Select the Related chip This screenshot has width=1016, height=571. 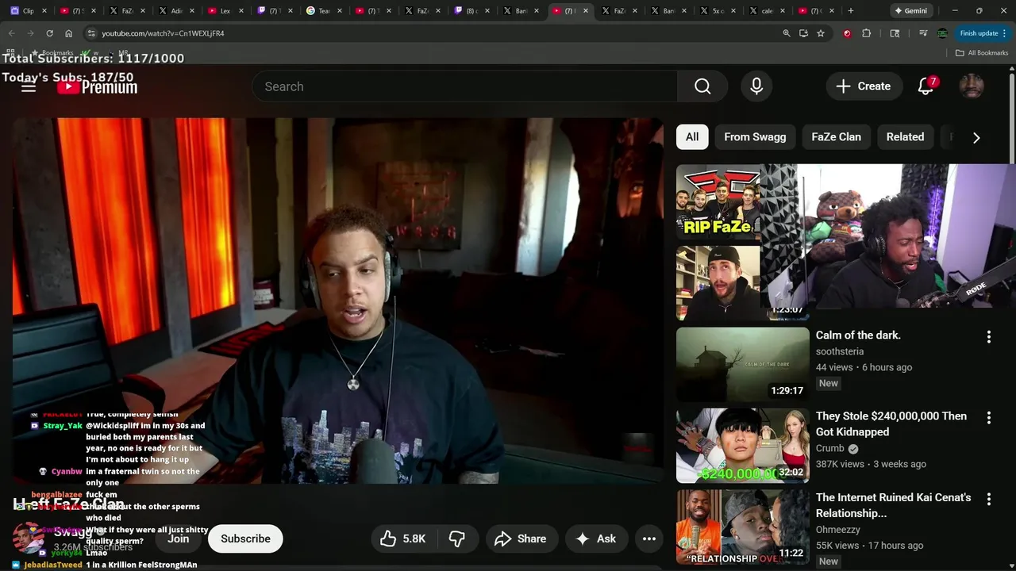(905, 137)
